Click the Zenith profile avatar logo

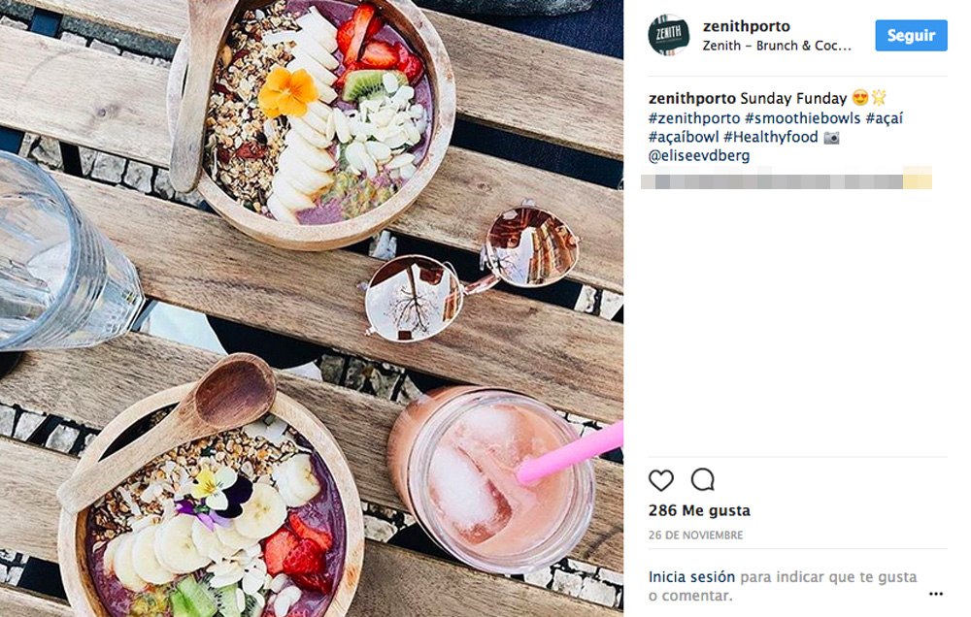click(669, 35)
